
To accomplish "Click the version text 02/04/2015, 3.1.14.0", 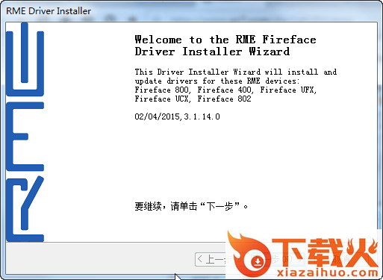I will tap(177, 116).
